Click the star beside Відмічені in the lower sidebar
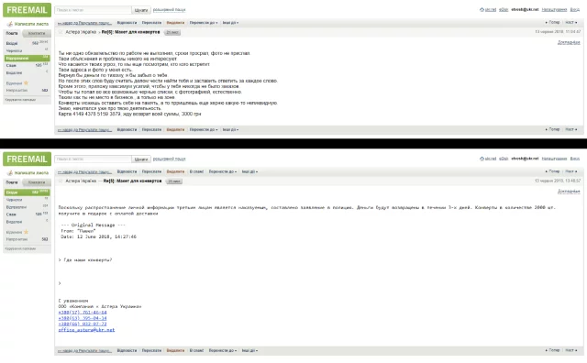The height and width of the screenshot is (363, 587). pyautogui.click(x=27, y=232)
